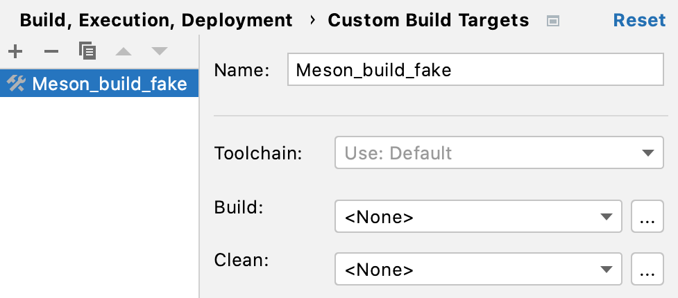Click the Toolchain label

coord(258,152)
